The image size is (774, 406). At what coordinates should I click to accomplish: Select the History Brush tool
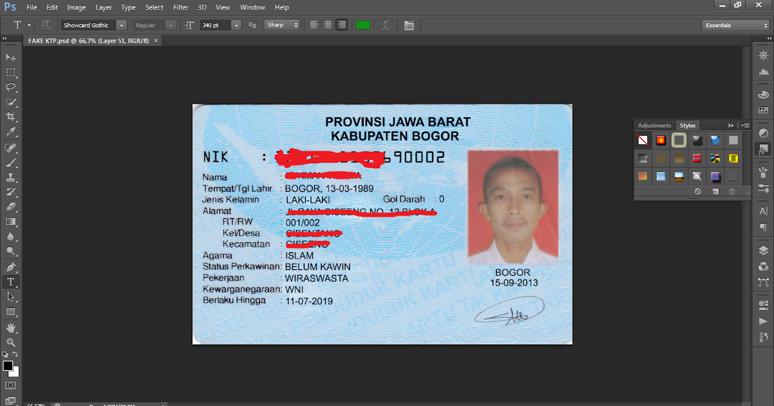pyautogui.click(x=11, y=193)
